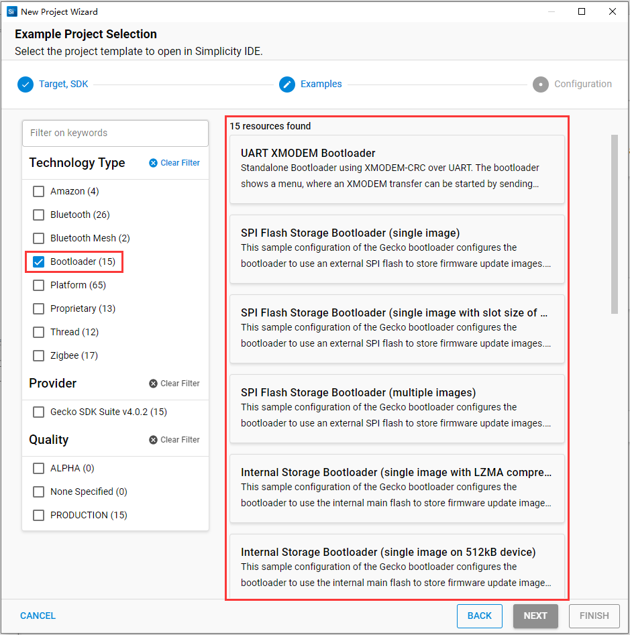The image size is (630, 635).
Task: Jump to the Configuration step label
Action: [x=583, y=84]
